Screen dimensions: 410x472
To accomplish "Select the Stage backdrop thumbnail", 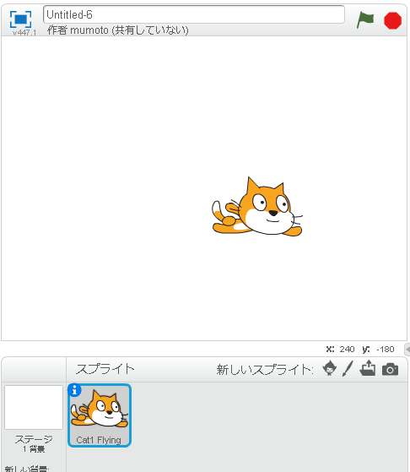I will [34, 407].
